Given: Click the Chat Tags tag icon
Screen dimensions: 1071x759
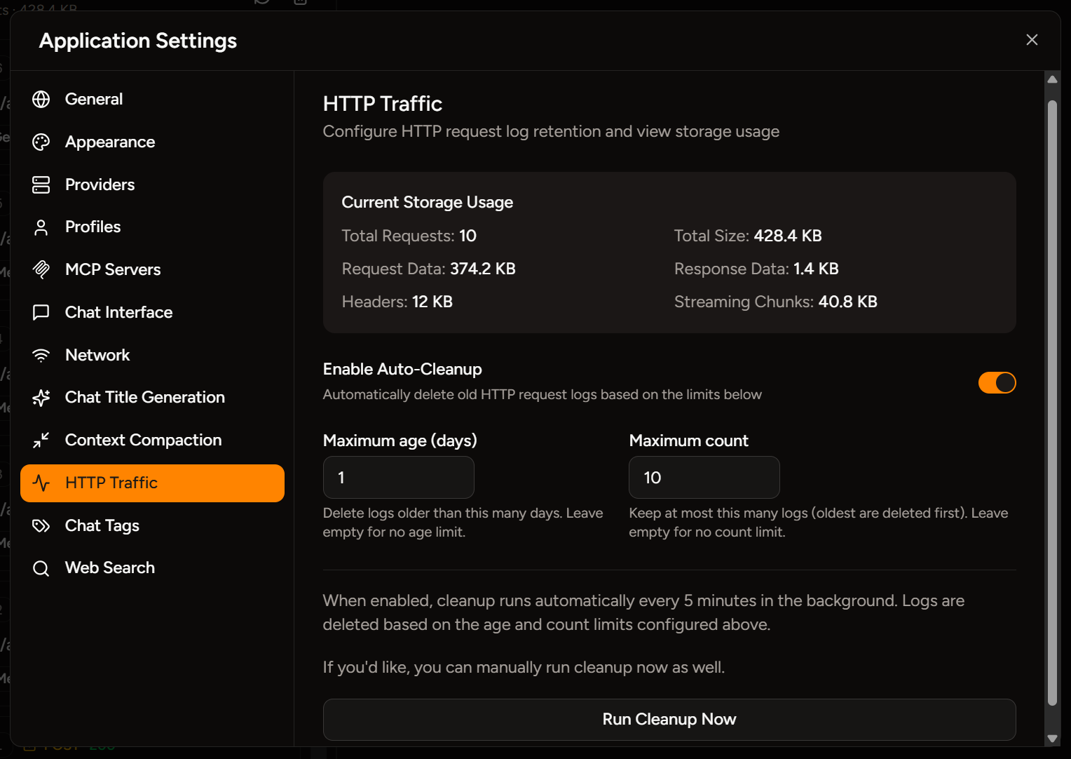Looking at the screenshot, I should 41,525.
